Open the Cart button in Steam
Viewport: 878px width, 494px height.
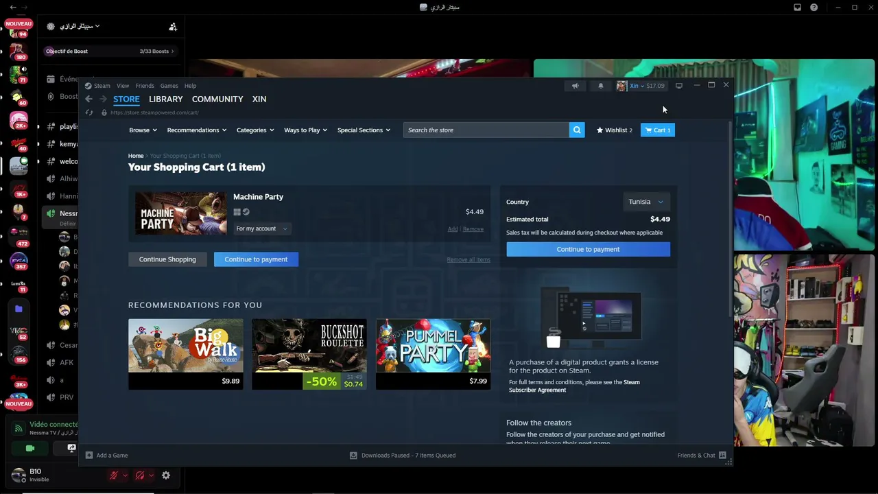click(658, 130)
